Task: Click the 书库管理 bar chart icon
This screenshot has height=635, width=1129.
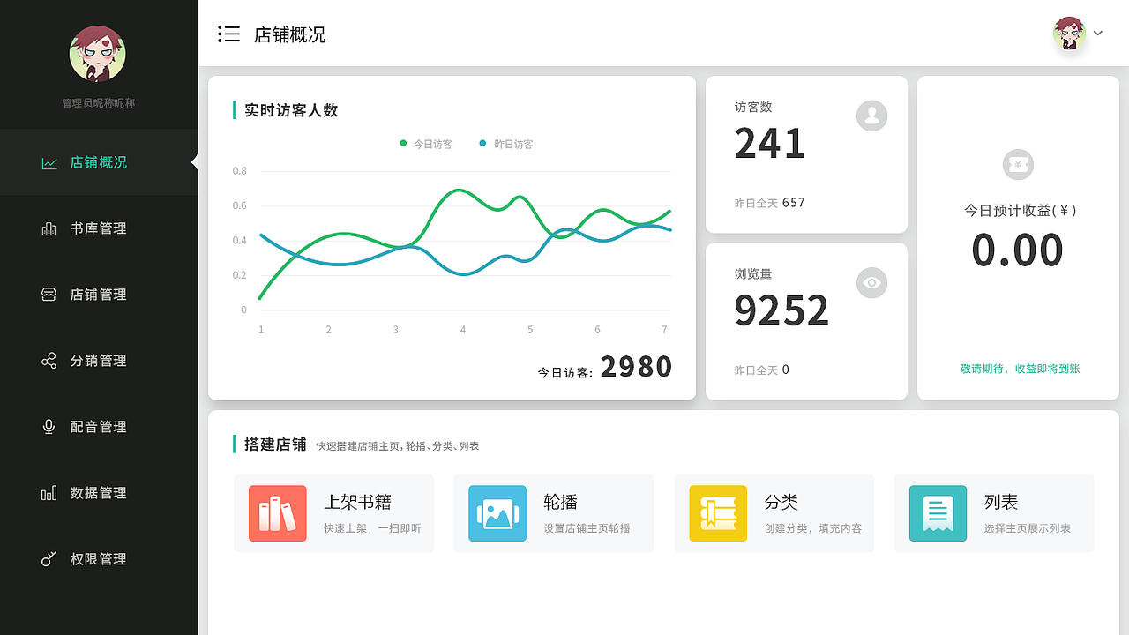Action: (49, 228)
